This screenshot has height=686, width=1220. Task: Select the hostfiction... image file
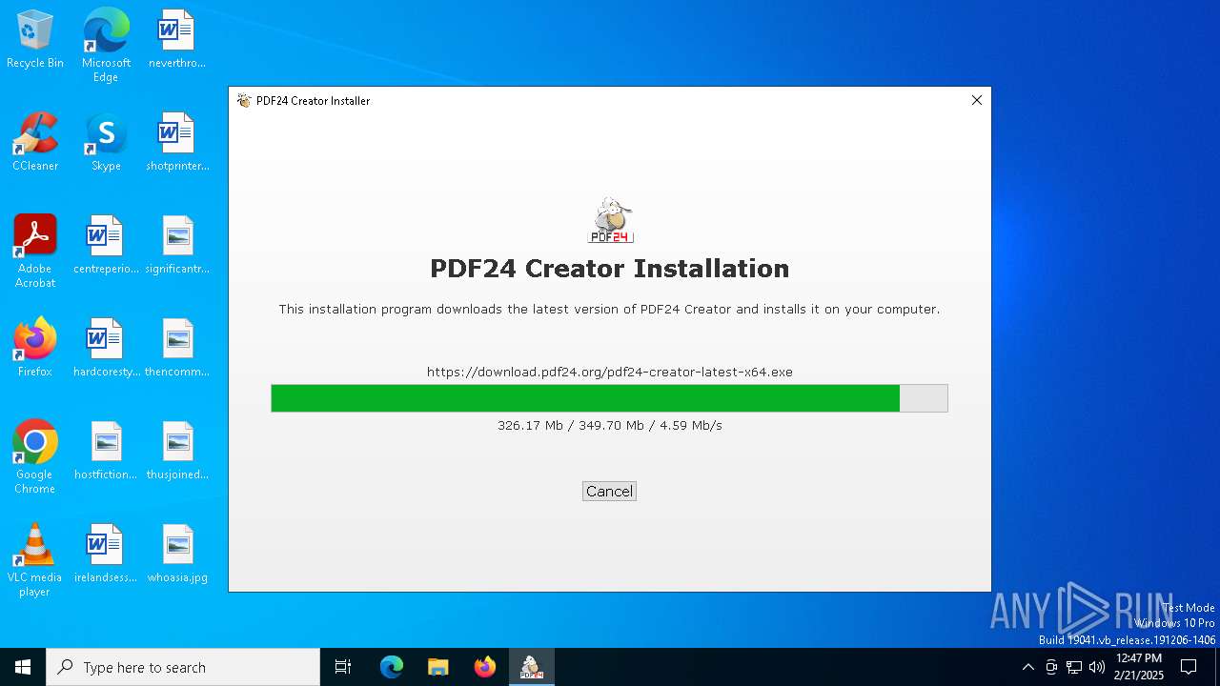coord(106,452)
